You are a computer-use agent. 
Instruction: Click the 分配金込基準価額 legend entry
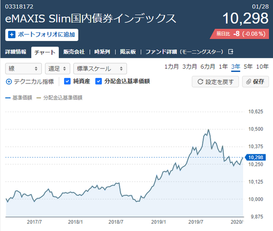(x=59, y=98)
